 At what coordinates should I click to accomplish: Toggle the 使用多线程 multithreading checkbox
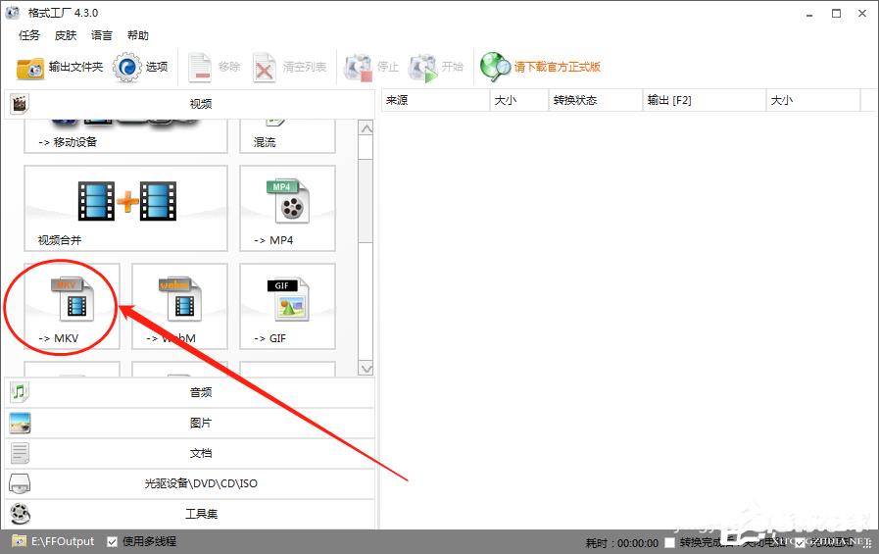coord(112,541)
